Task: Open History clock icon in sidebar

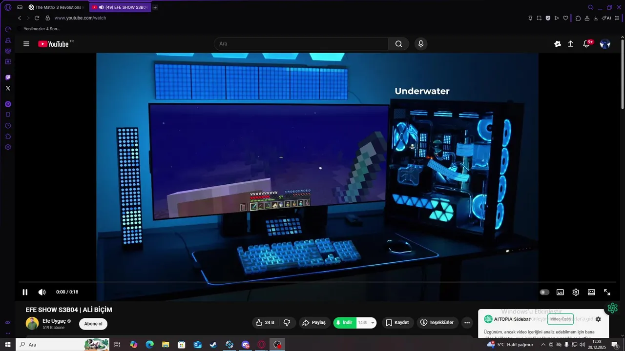Action: pos(8,126)
